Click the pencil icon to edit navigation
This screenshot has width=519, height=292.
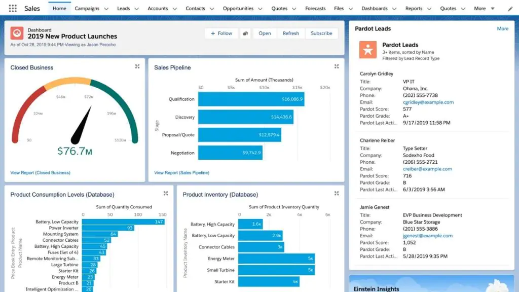pyautogui.click(x=511, y=8)
